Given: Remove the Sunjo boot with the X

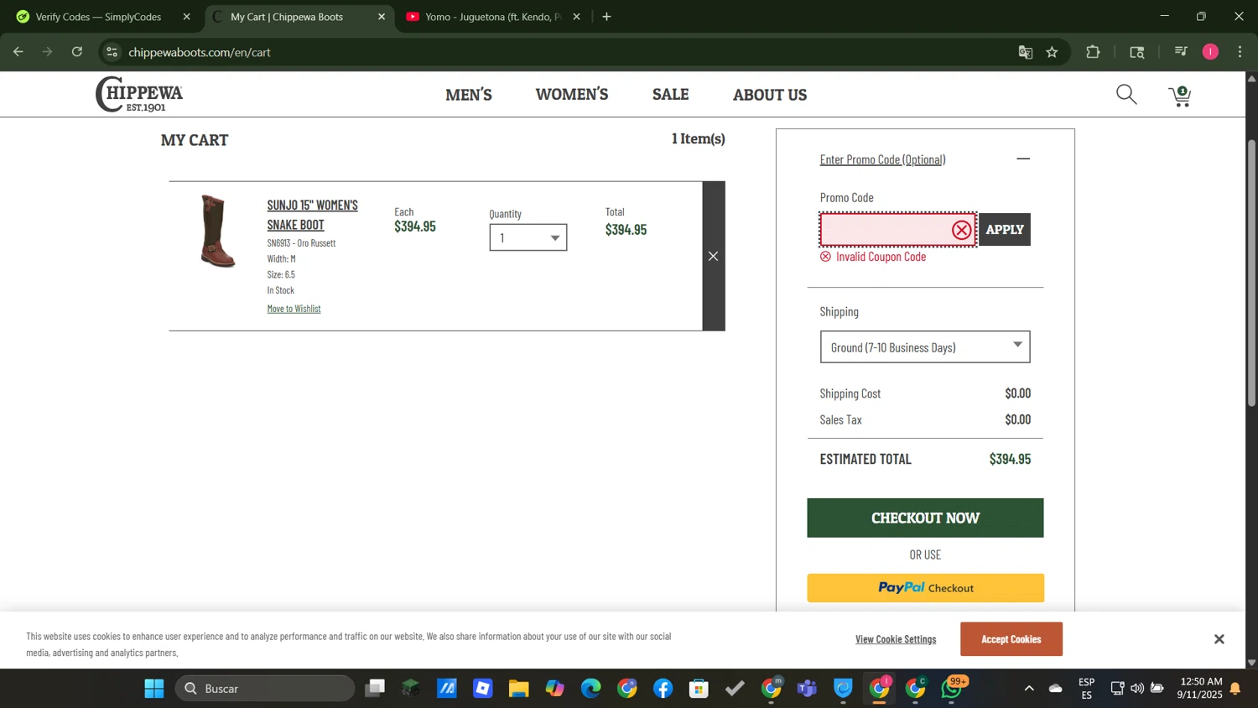Looking at the screenshot, I should (x=713, y=256).
